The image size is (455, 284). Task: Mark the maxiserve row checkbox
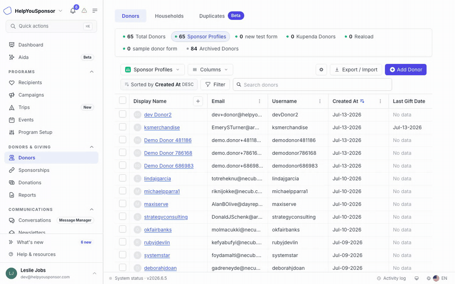(x=122, y=203)
